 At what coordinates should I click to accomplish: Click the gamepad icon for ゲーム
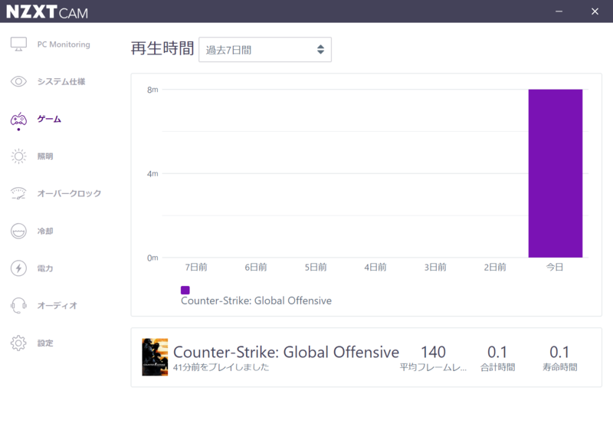(x=18, y=120)
